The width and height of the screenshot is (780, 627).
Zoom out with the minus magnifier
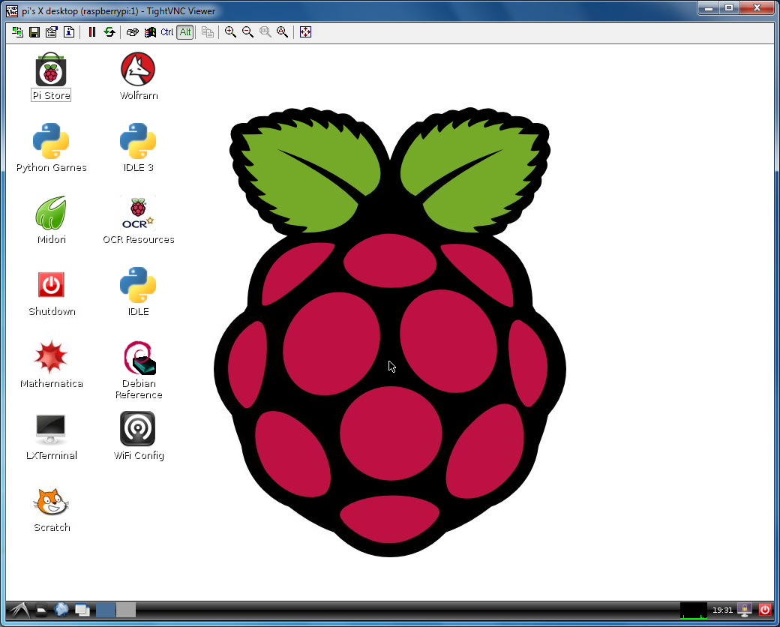click(247, 32)
